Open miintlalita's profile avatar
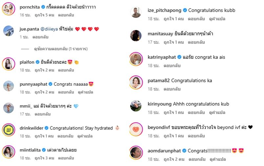The image size is (264, 166). point(9,152)
